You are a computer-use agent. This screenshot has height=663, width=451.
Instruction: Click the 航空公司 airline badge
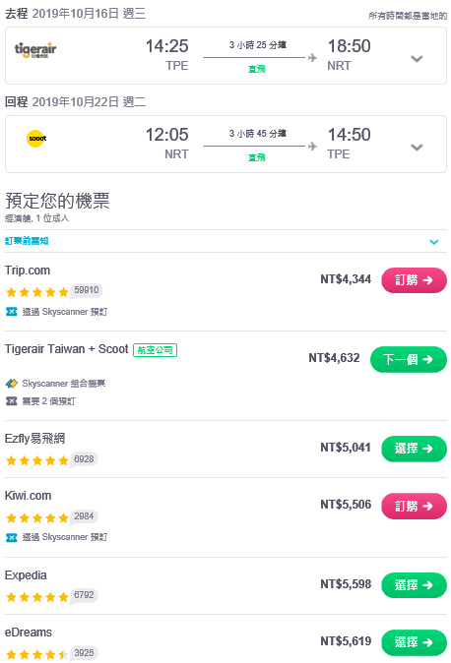coord(155,350)
